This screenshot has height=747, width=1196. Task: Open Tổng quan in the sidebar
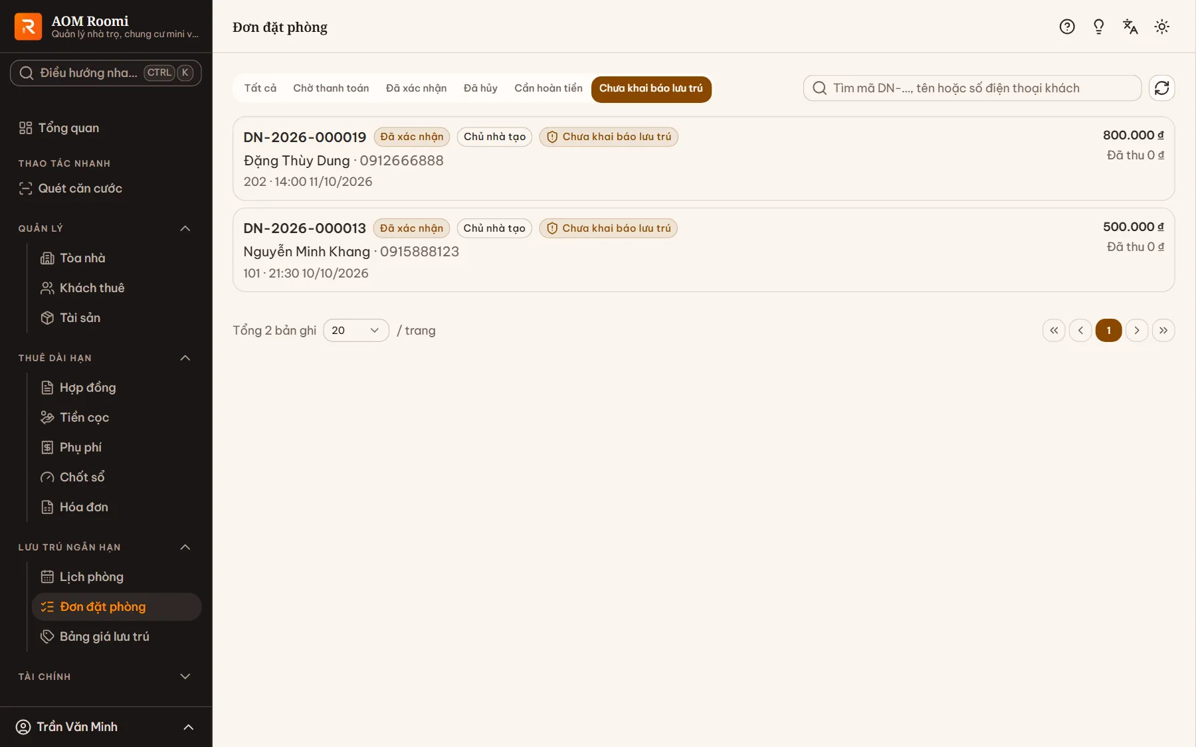tap(106, 127)
